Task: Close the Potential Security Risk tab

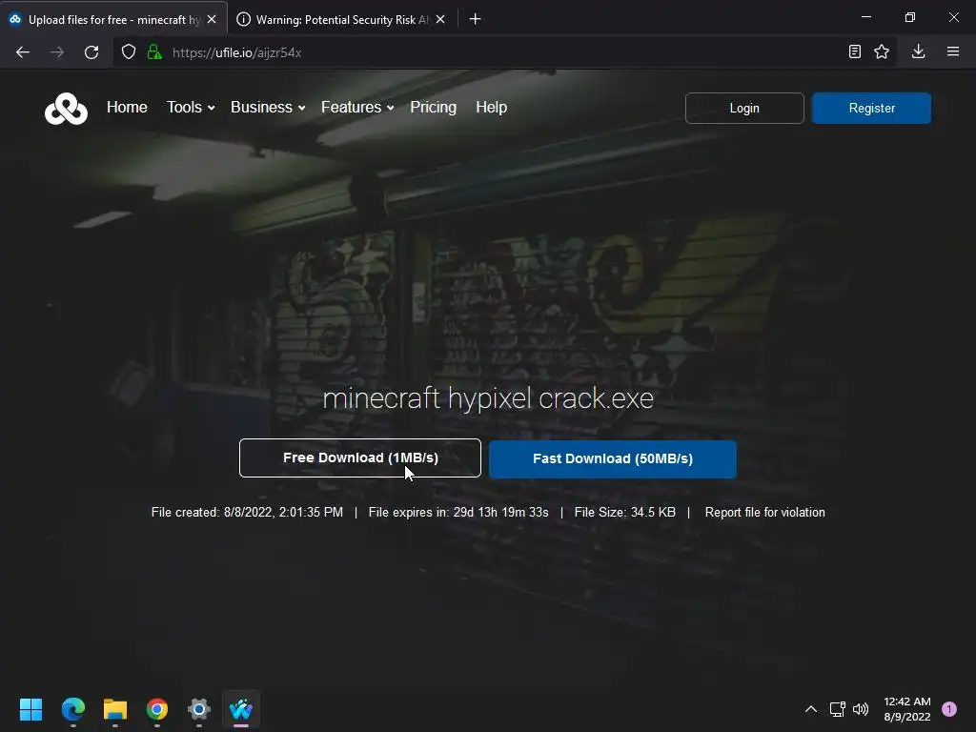Action: (440, 19)
